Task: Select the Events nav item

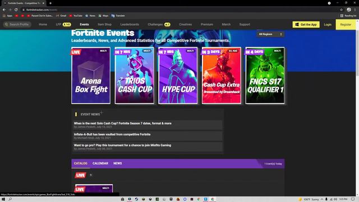Action: pyautogui.click(x=84, y=25)
